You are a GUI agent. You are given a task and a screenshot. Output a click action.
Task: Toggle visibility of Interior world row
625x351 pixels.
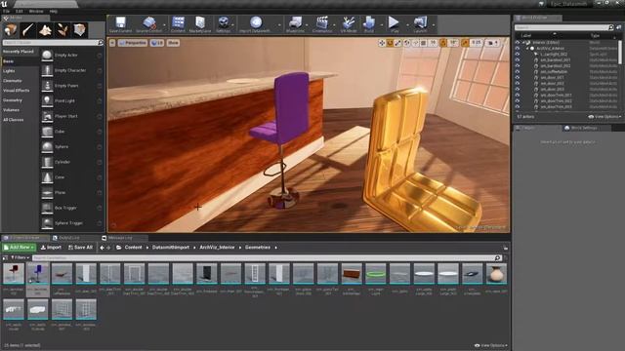(x=518, y=42)
